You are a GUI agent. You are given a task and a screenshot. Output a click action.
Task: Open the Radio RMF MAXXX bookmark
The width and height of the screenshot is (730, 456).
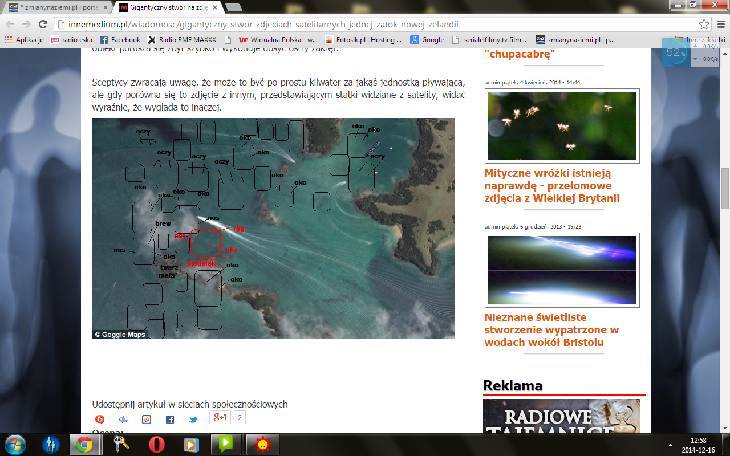tap(182, 40)
